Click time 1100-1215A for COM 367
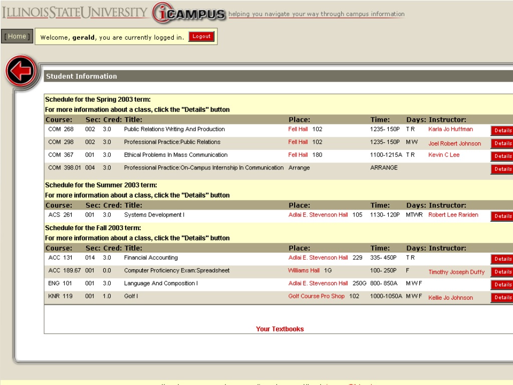The image size is (513, 385). [386, 154]
